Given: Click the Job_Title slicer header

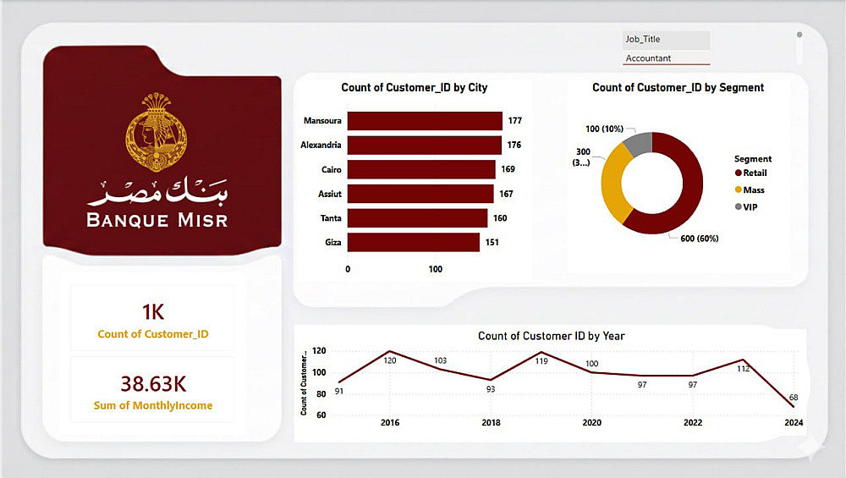Looking at the screenshot, I should coord(667,40).
